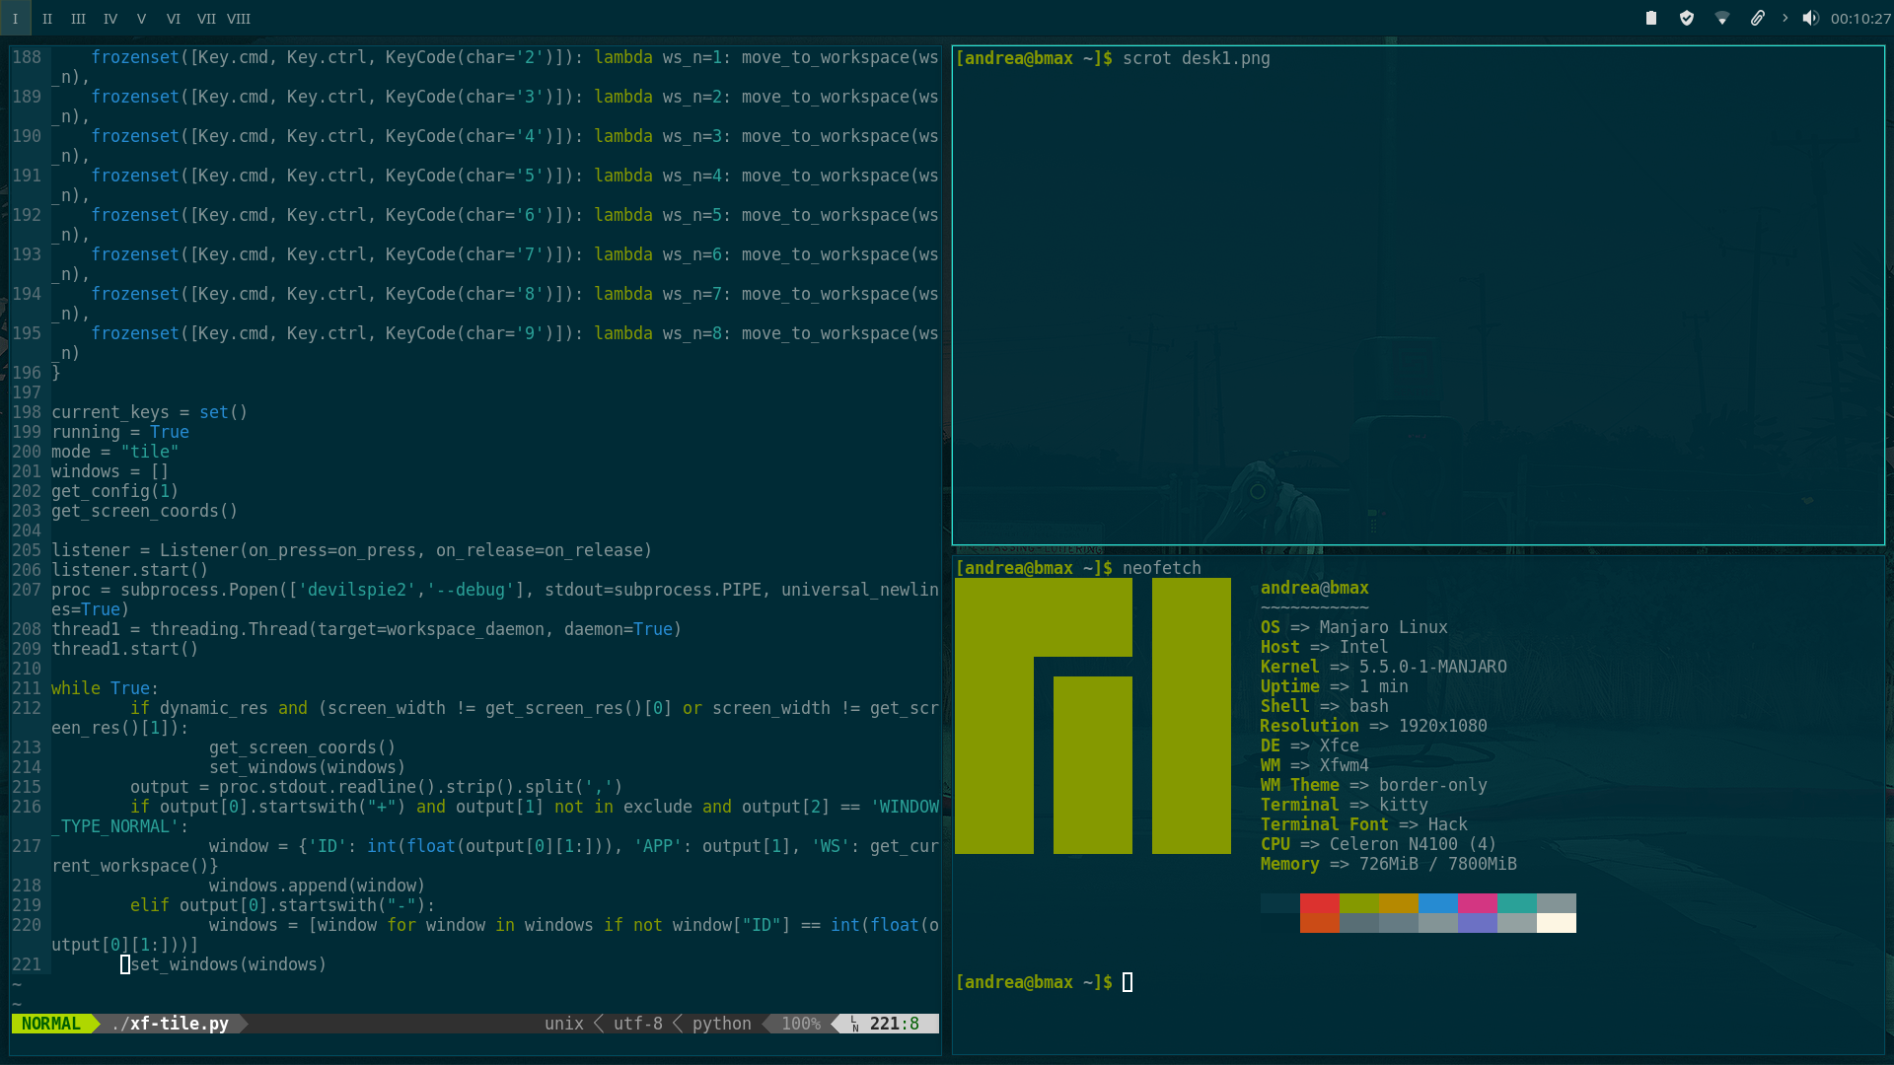Screen dimensions: 1894x1065
Task: Expand hidden tray icons with the chevron
Action: 1785,18
